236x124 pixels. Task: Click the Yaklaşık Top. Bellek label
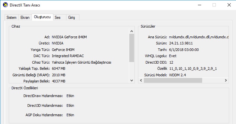click(34, 68)
